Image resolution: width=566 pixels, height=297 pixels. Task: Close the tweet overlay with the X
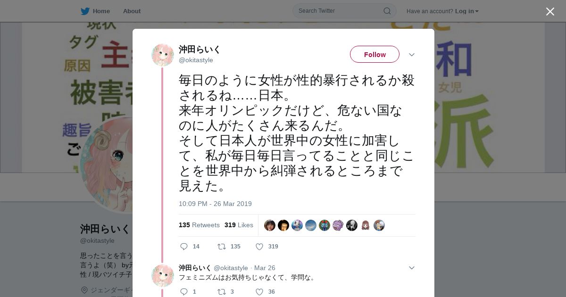[550, 11]
